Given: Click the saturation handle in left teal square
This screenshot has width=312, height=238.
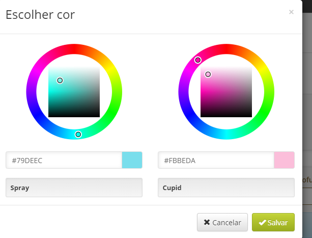Looking at the screenshot, I should [x=60, y=81].
